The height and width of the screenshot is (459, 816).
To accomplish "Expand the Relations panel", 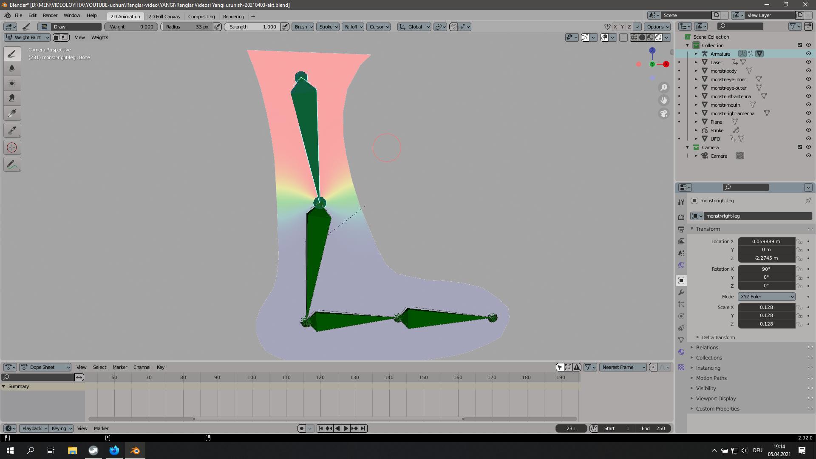I will pos(707,348).
